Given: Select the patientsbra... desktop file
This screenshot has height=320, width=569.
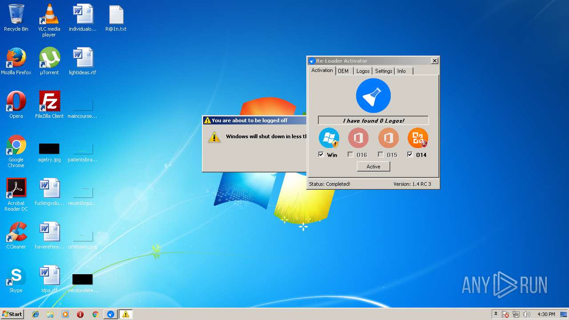Looking at the screenshot, I should [x=82, y=152].
